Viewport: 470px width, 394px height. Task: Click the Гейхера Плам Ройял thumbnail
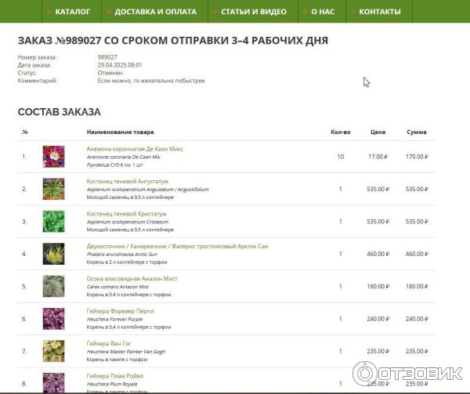coord(53,382)
